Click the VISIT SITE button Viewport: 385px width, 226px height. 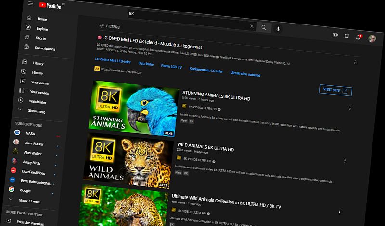[x=335, y=90]
